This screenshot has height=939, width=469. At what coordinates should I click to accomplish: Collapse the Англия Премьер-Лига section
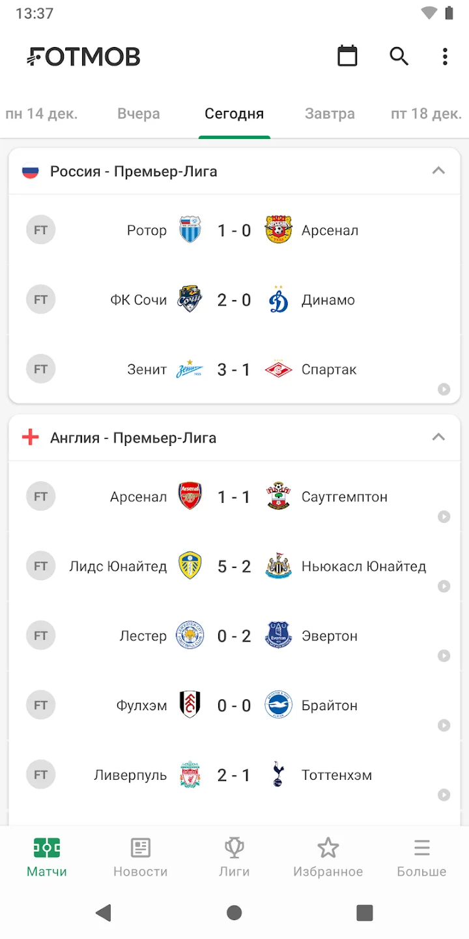(438, 438)
